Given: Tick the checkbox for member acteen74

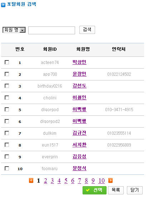Looking at the screenshot, I should point(7,62).
